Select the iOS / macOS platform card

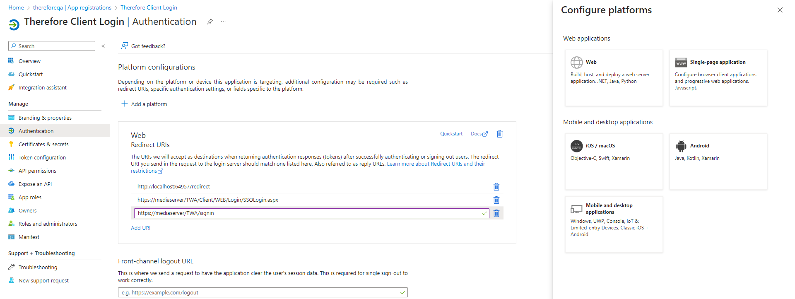(614, 162)
